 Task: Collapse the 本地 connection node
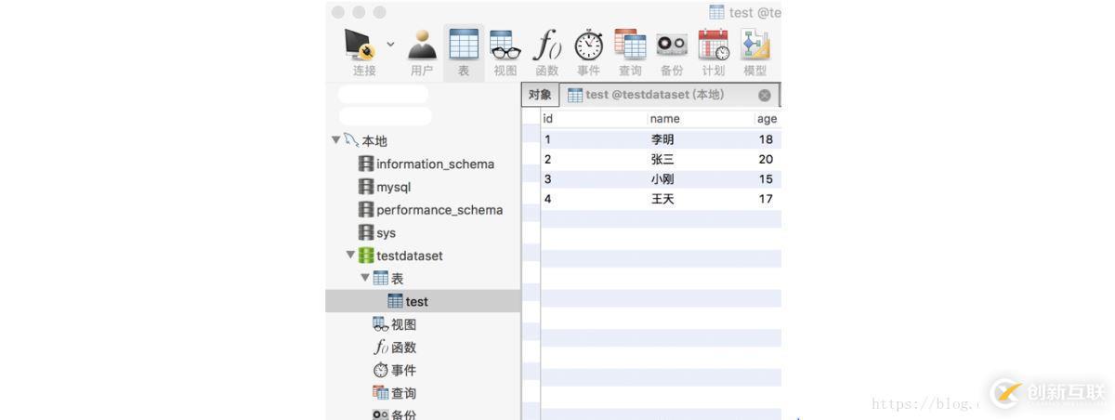[335, 140]
